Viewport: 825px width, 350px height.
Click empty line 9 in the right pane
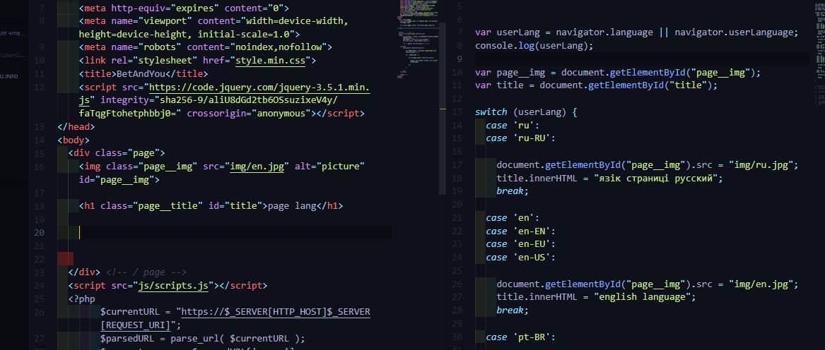(642, 59)
